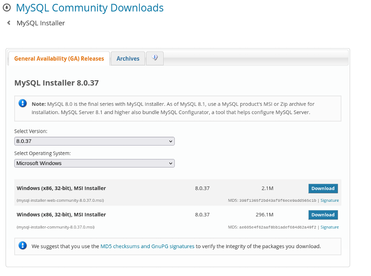The width and height of the screenshot is (371, 276).
Task: Click version 8.0.37 in the 2.1M row
Action: pos(202,188)
